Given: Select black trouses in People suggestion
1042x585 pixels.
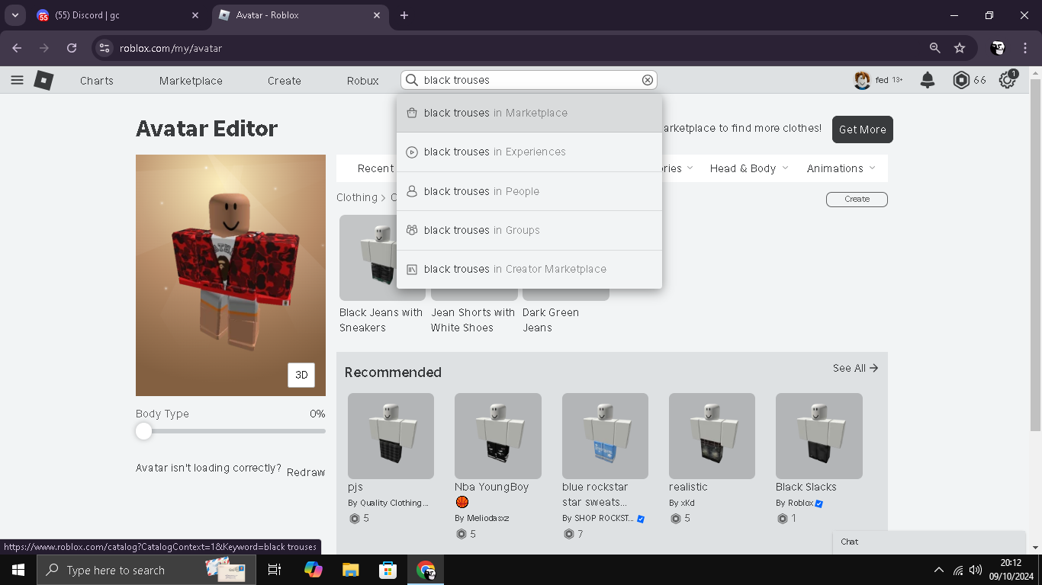Looking at the screenshot, I should (x=529, y=191).
